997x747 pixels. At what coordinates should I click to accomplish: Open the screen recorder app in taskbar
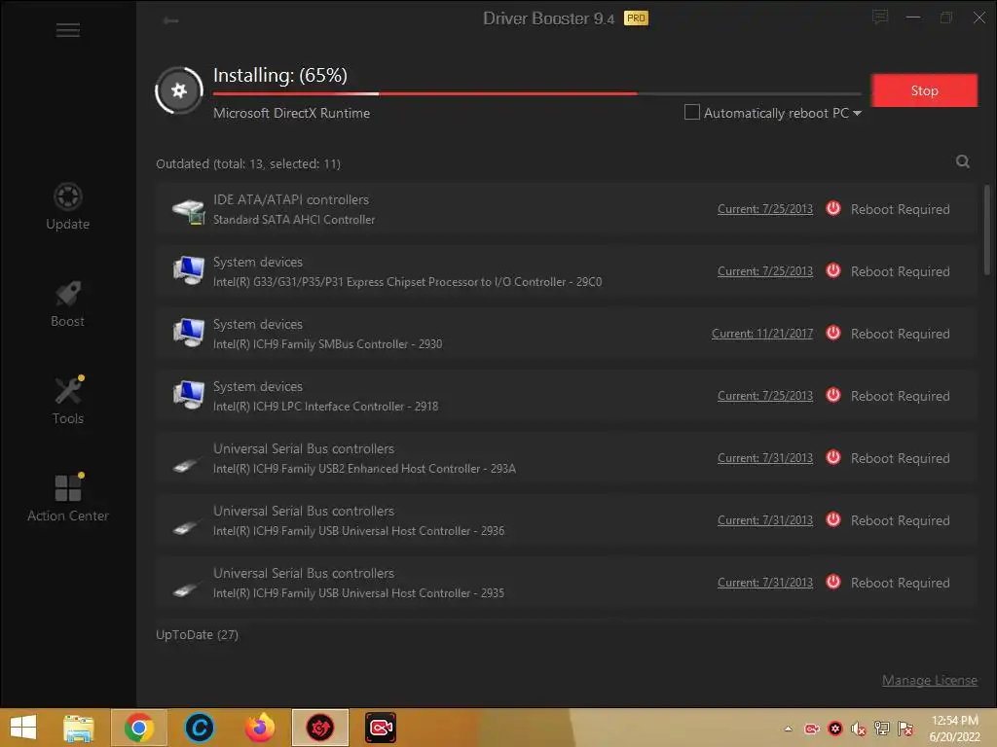click(x=381, y=728)
